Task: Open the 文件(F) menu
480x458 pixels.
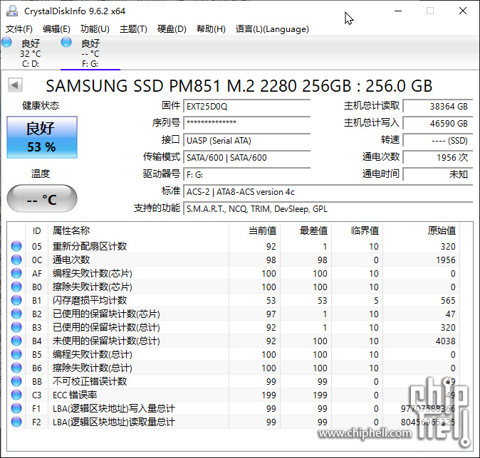Action: (19, 29)
